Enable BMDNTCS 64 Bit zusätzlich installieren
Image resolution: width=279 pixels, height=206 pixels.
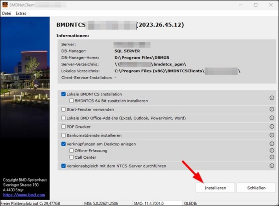(71, 101)
